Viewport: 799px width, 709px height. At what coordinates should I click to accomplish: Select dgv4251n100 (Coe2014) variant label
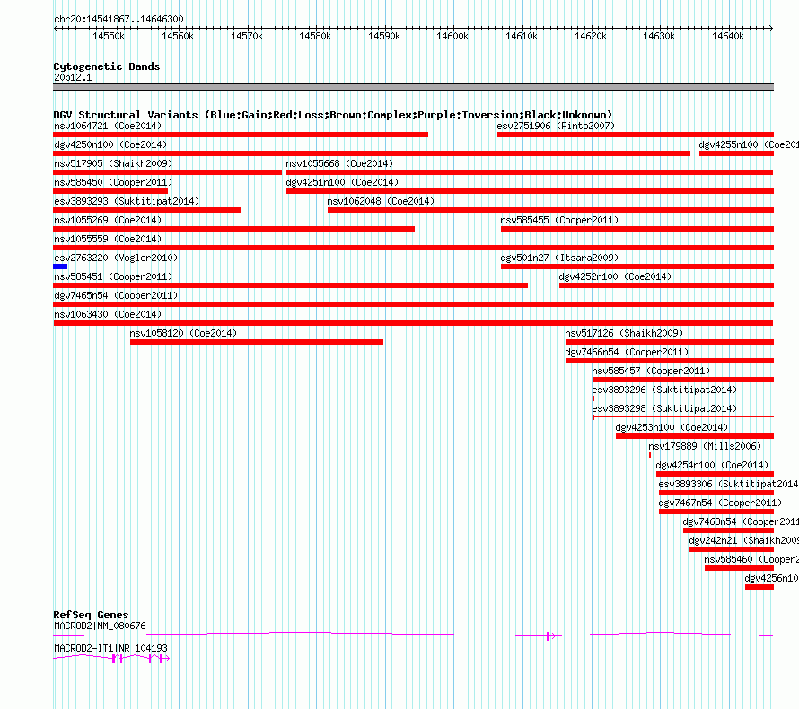pyautogui.click(x=342, y=182)
